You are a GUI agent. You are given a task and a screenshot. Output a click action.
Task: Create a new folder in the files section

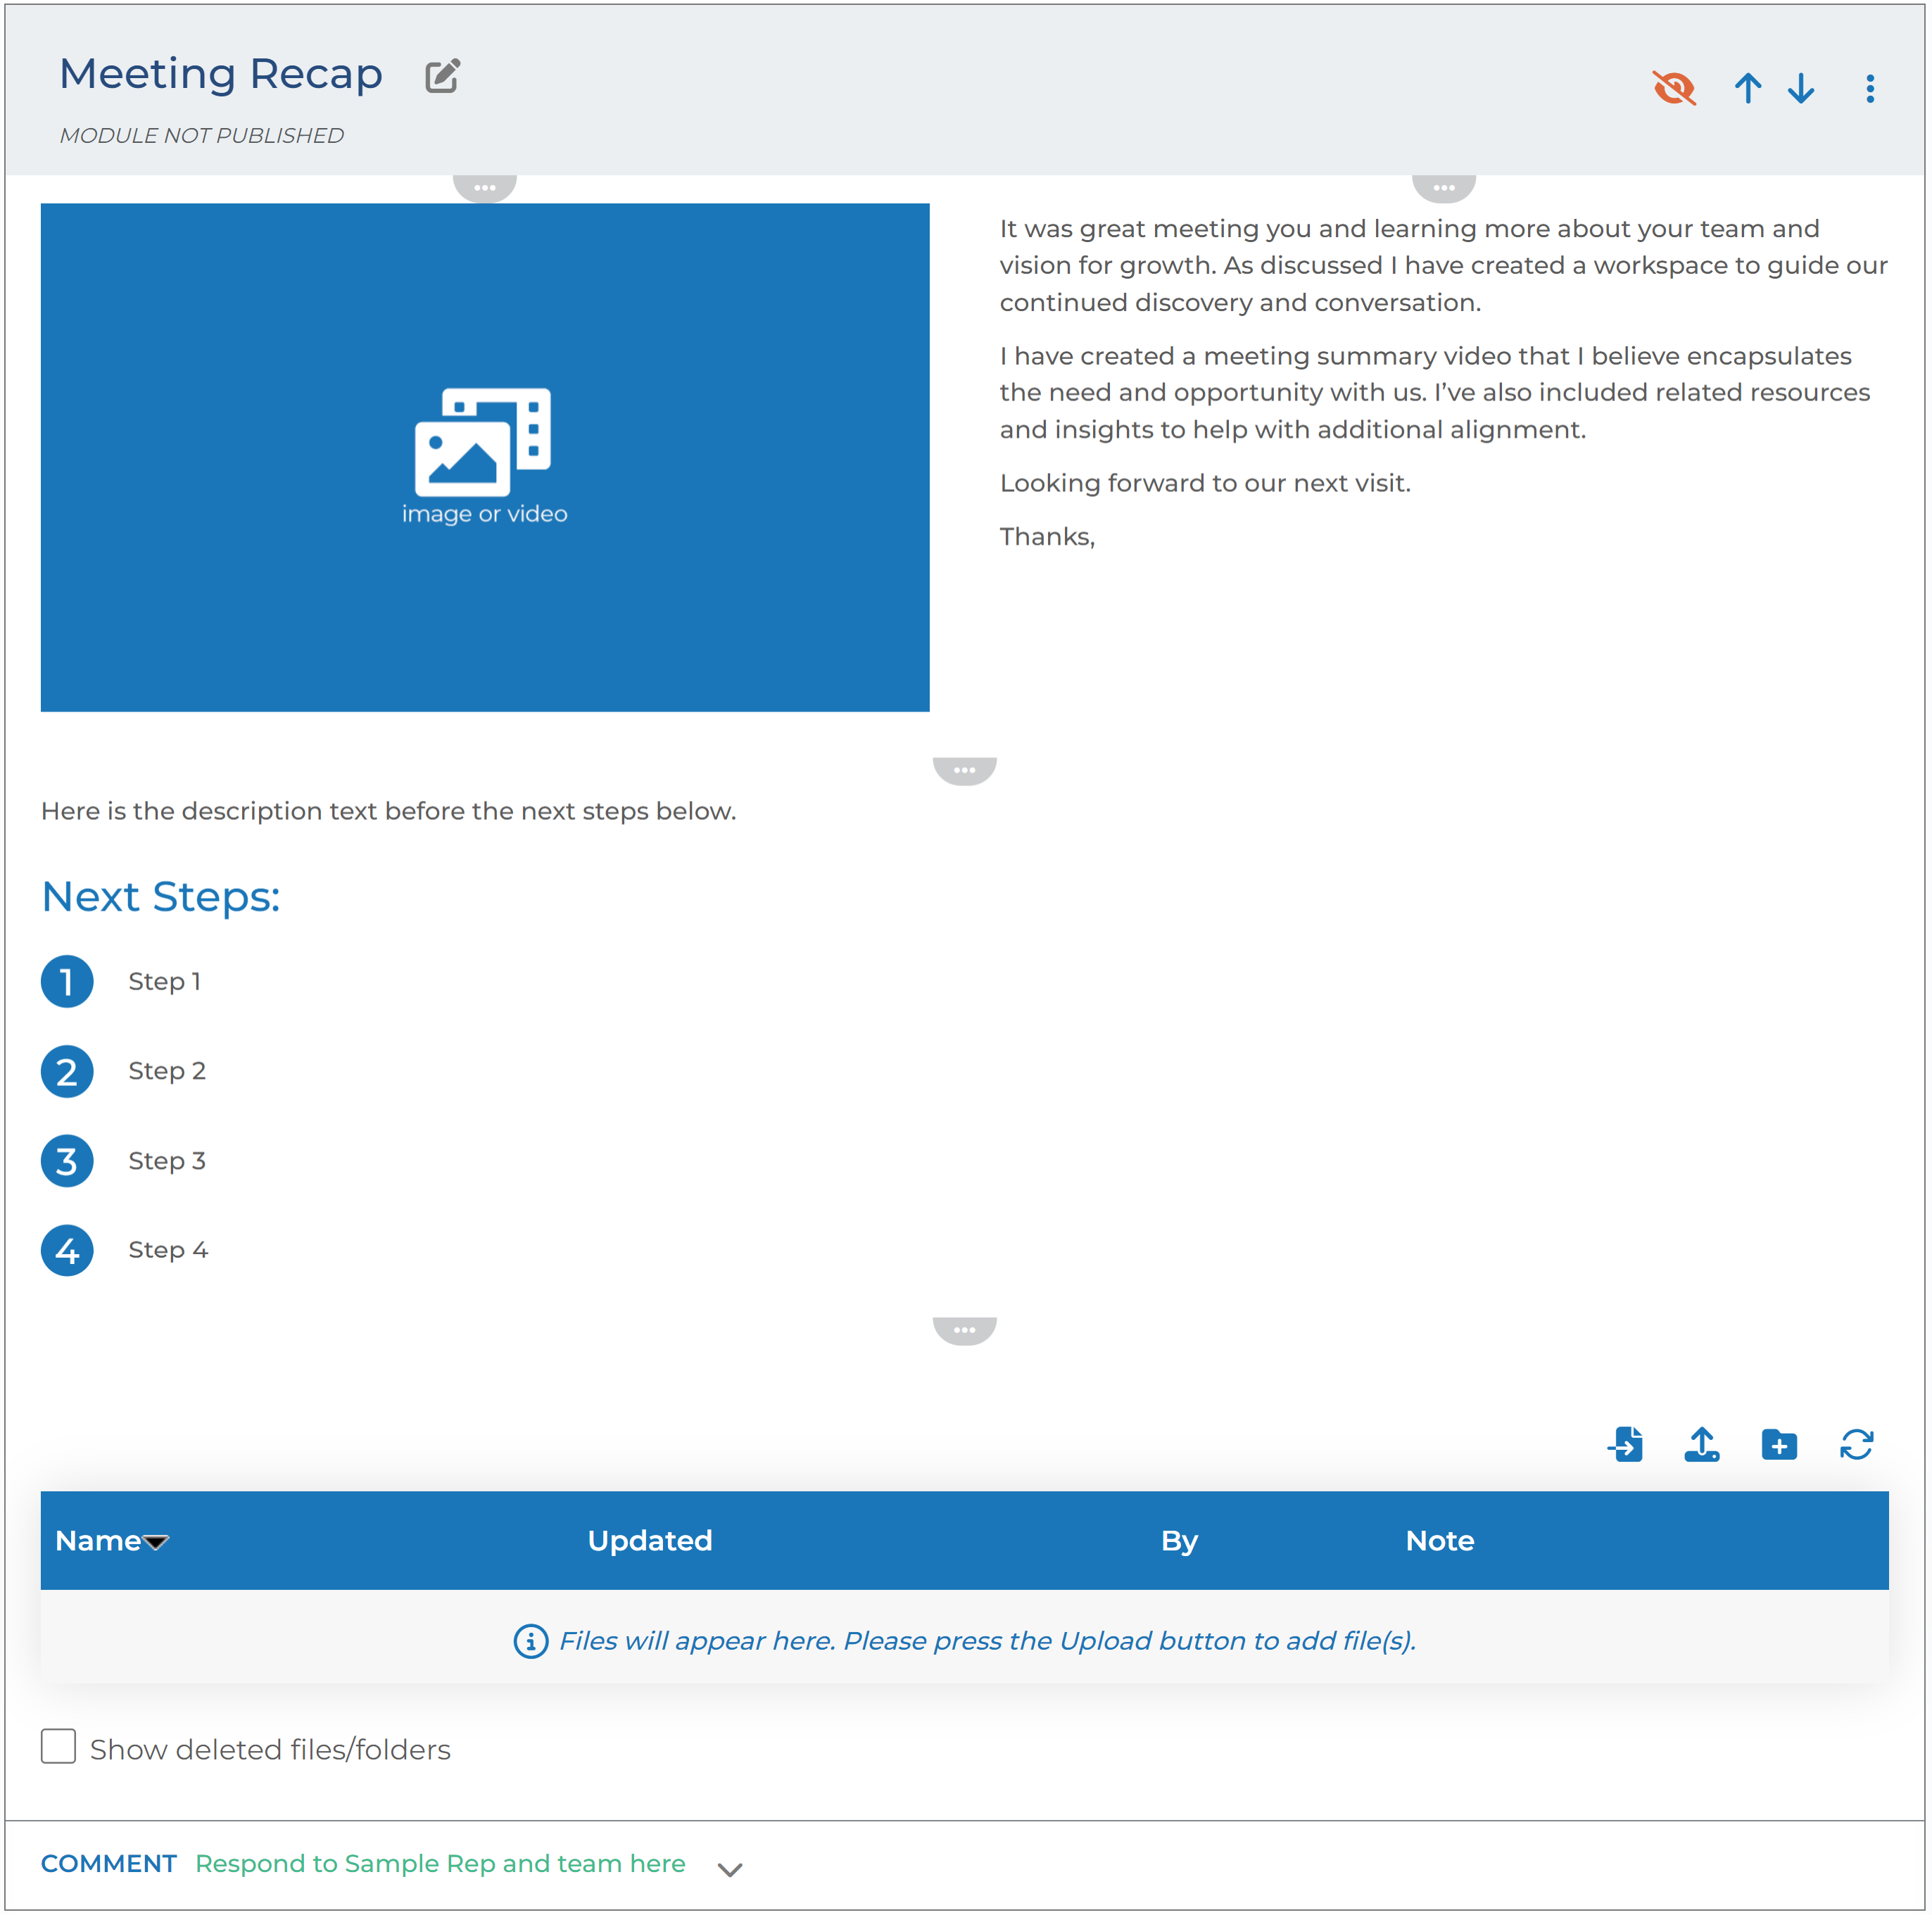[x=1779, y=1445]
